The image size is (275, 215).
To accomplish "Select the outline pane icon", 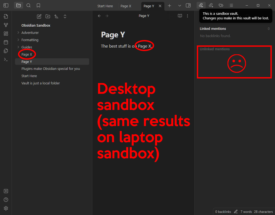I will coord(231,5).
